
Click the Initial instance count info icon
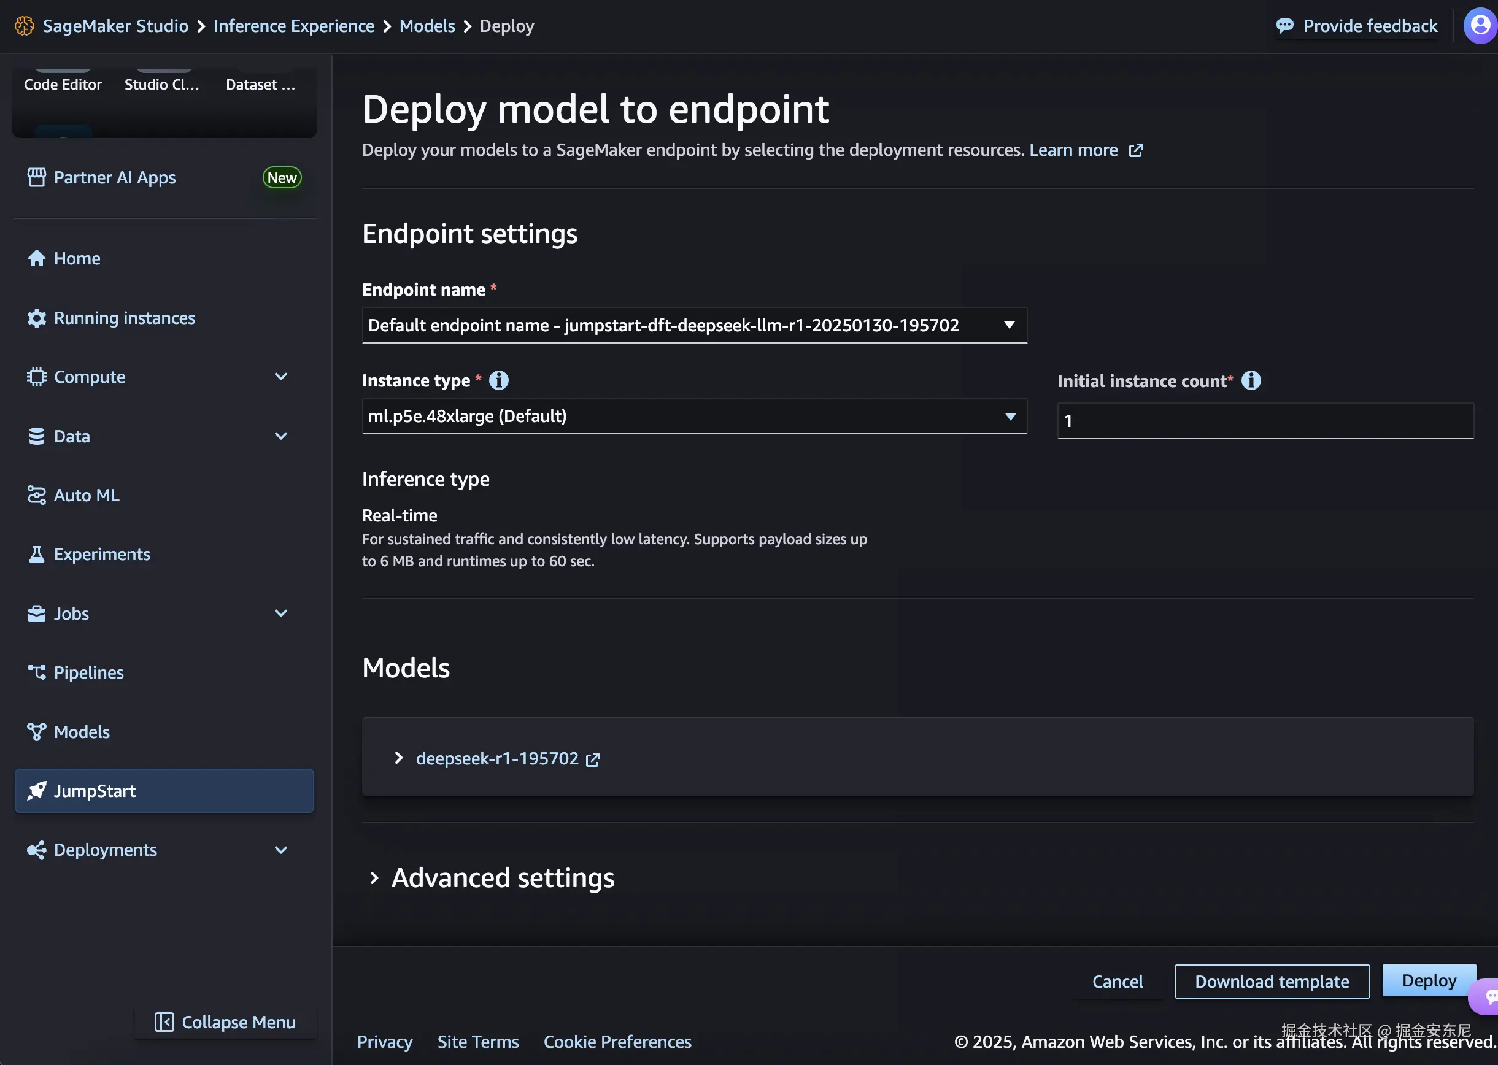coord(1251,380)
